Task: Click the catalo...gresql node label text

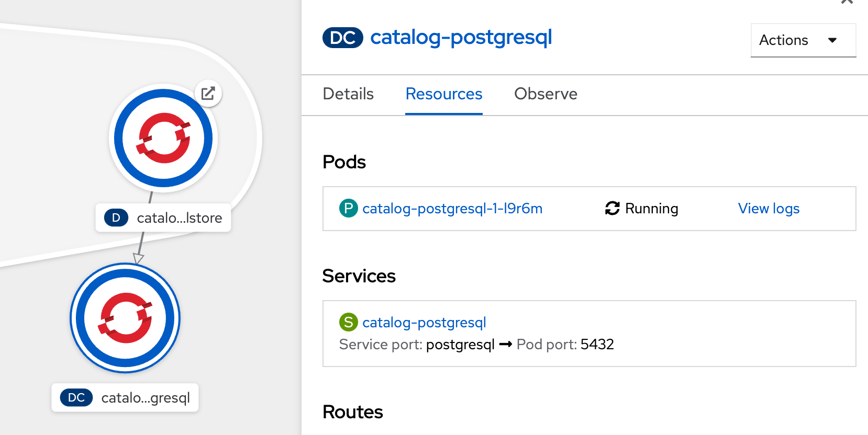Action: 146,398
